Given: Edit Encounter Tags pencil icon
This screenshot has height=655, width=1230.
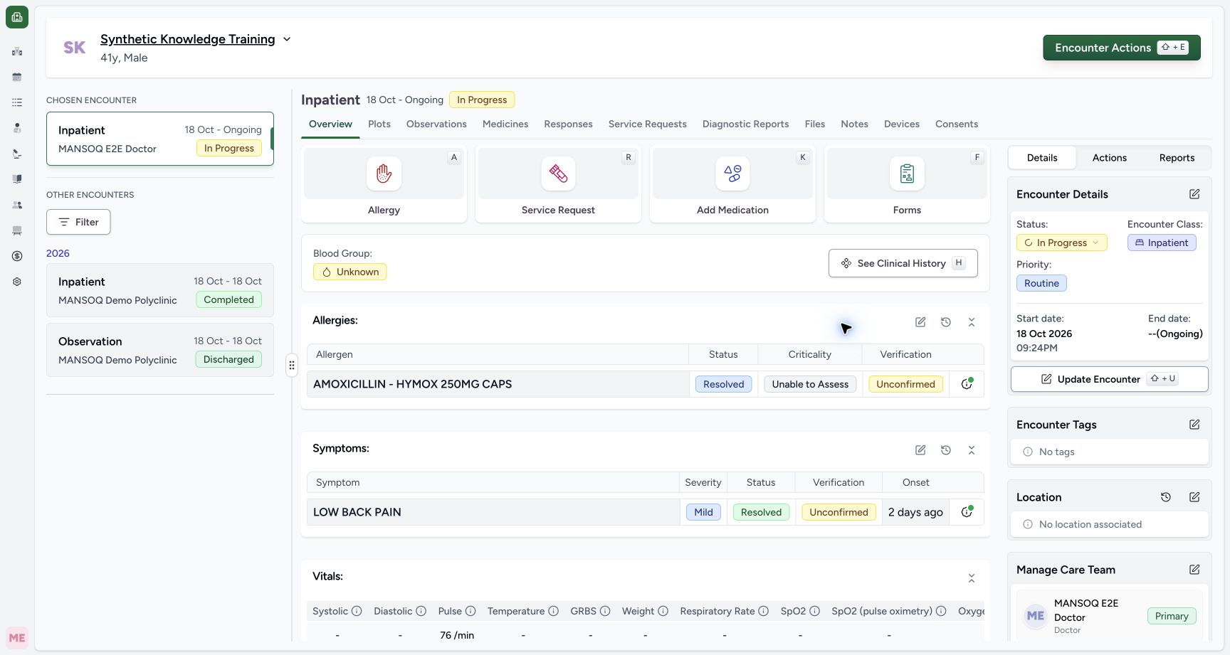Looking at the screenshot, I should [1194, 425].
